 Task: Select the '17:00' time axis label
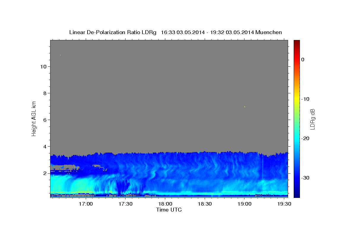coord(86,204)
